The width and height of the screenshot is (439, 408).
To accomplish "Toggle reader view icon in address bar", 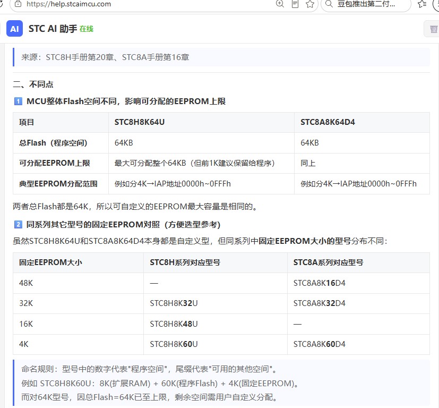I will 295,4.
